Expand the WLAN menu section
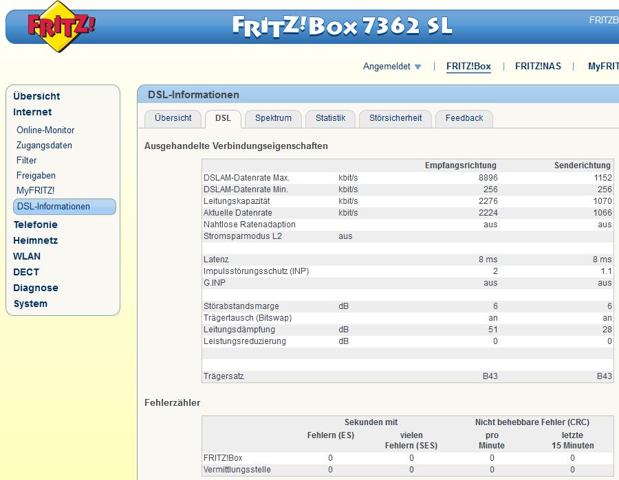 pyautogui.click(x=27, y=256)
